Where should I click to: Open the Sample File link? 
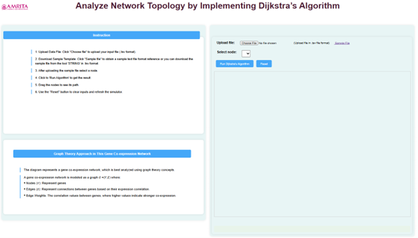point(342,43)
